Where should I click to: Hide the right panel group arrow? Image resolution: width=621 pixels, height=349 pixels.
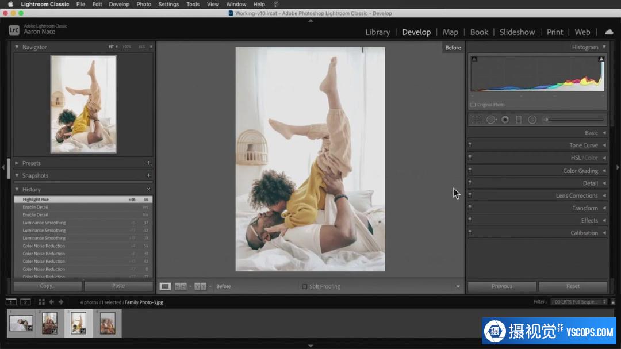[618, 167]
